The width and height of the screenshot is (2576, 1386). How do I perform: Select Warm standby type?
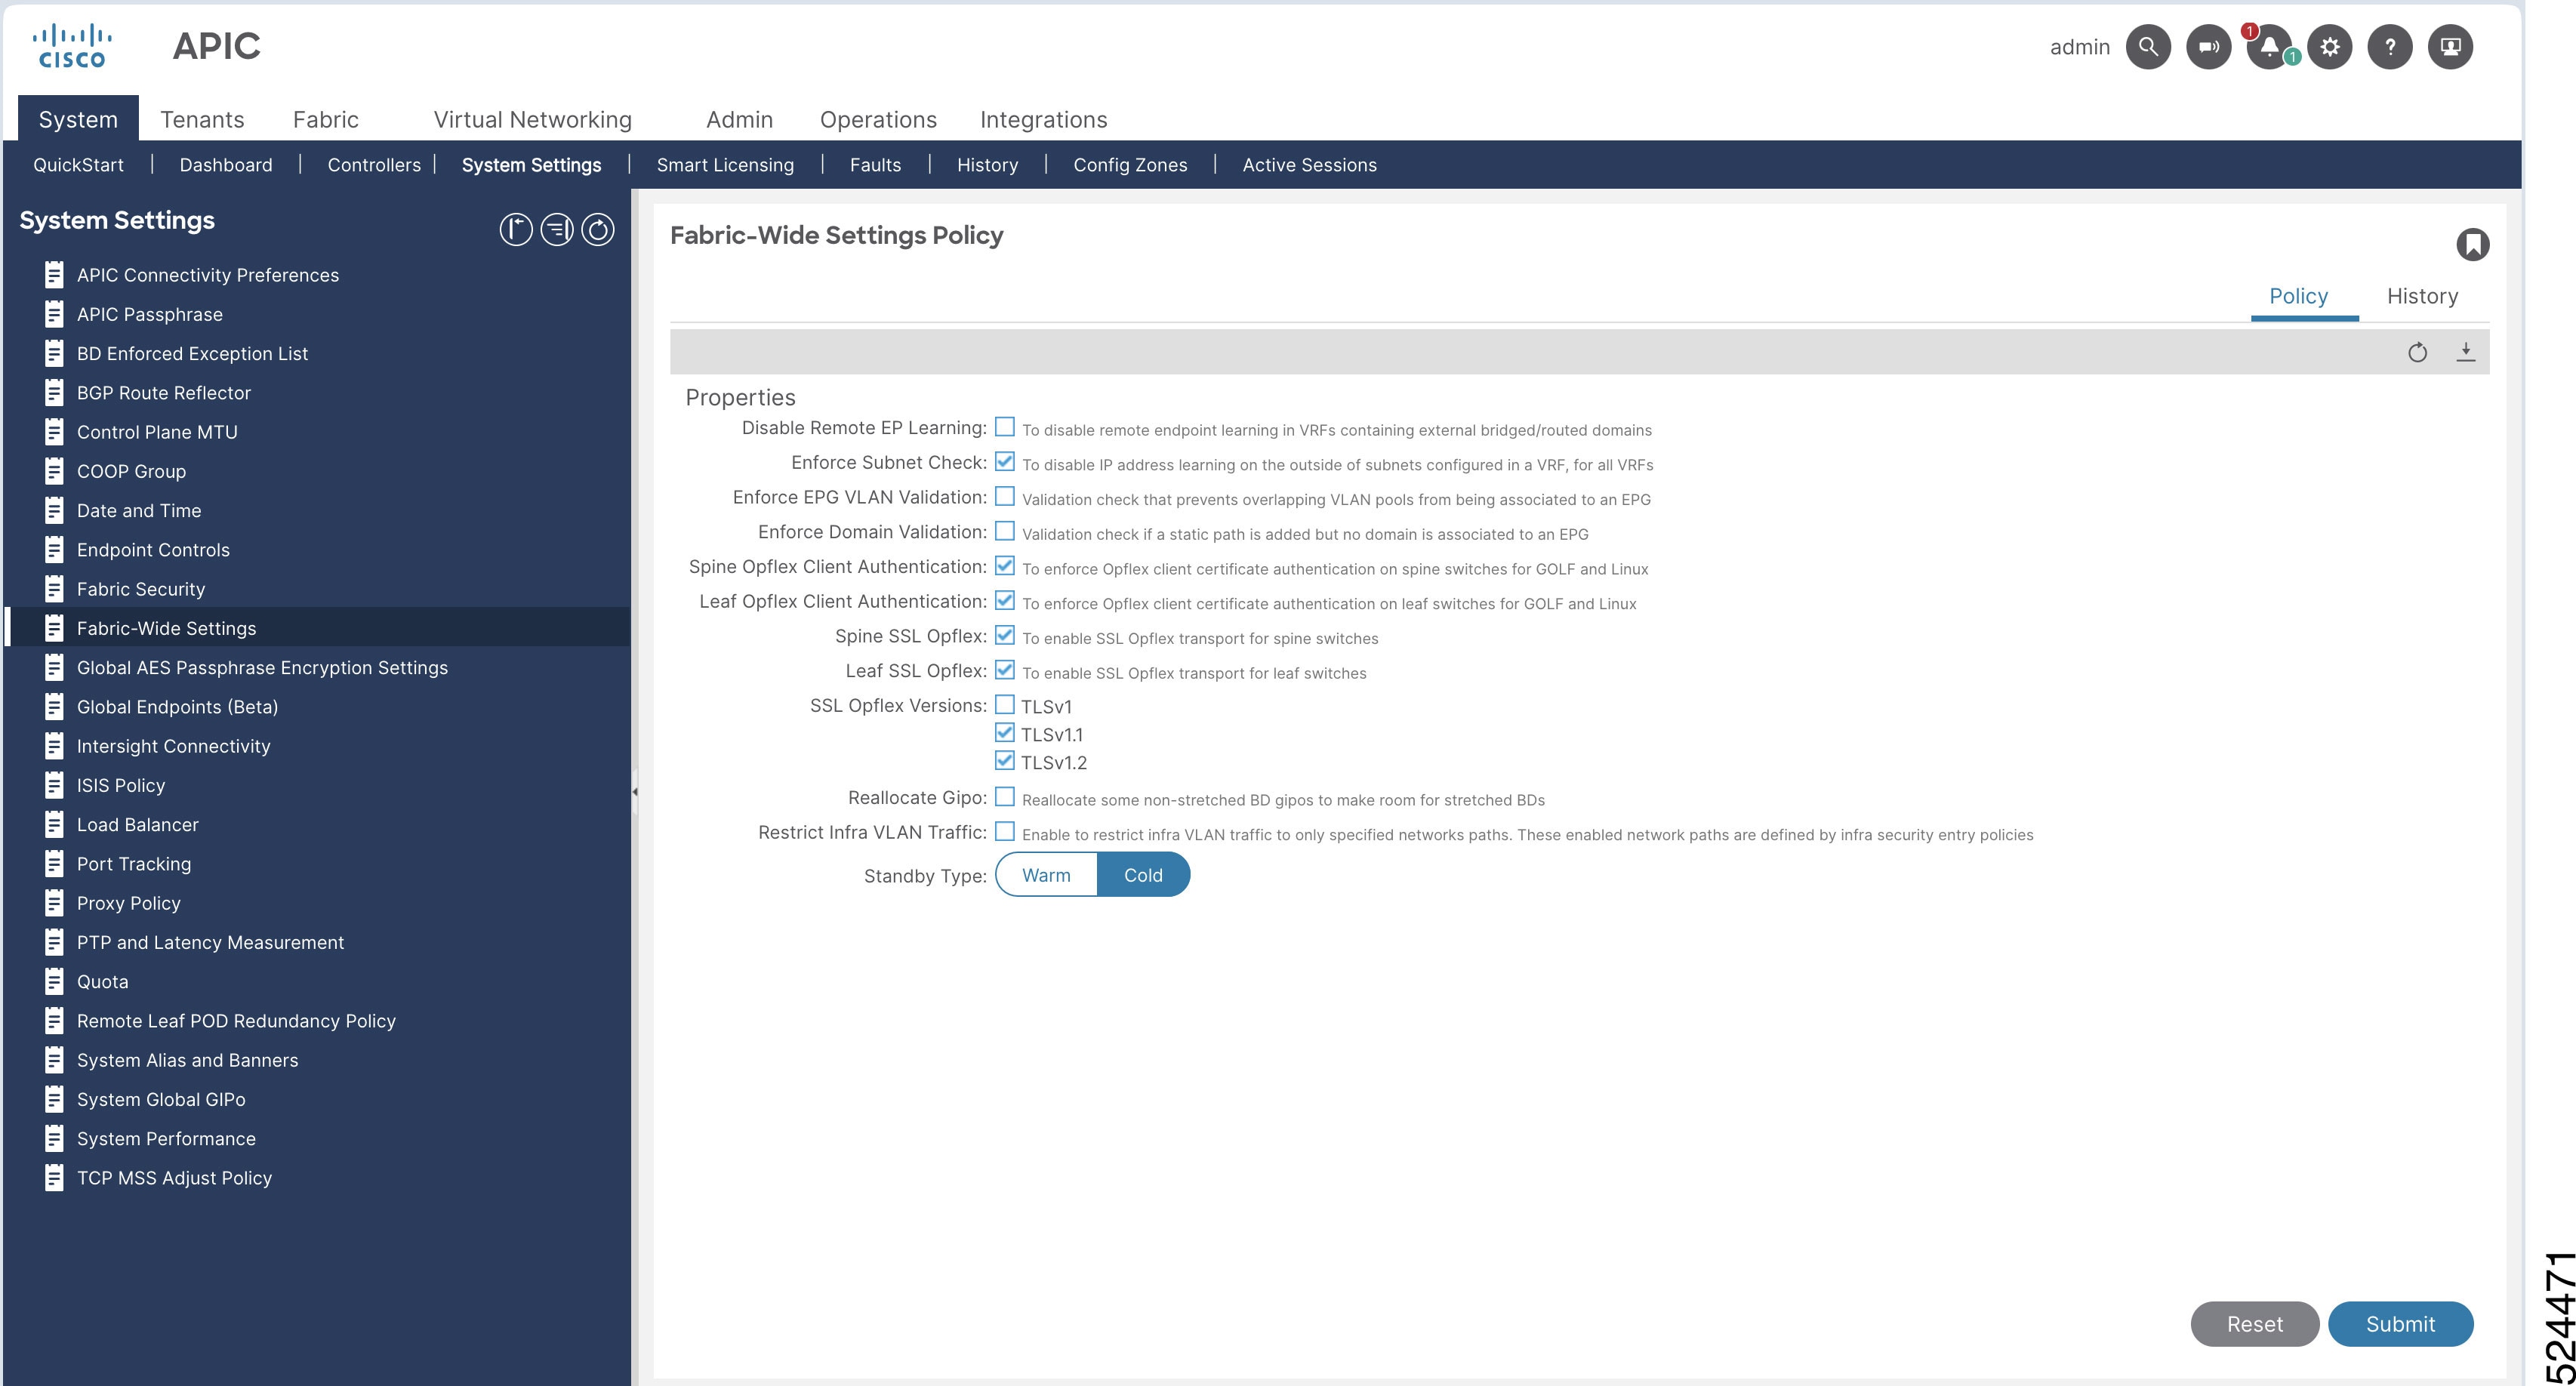[1046, 875]
